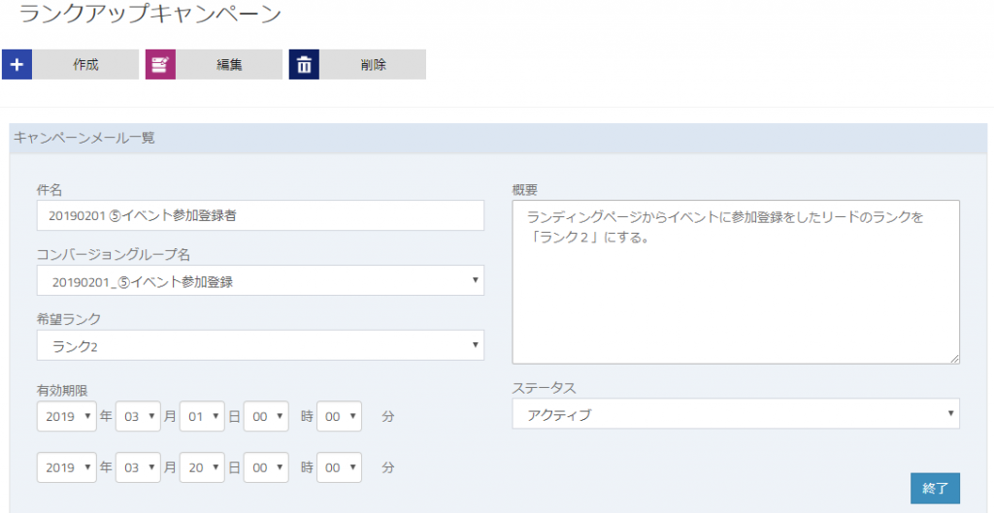Open the end date minute dropdown
Screen dimensions: 994x513
pyautogui.click(x=339, y=467)
